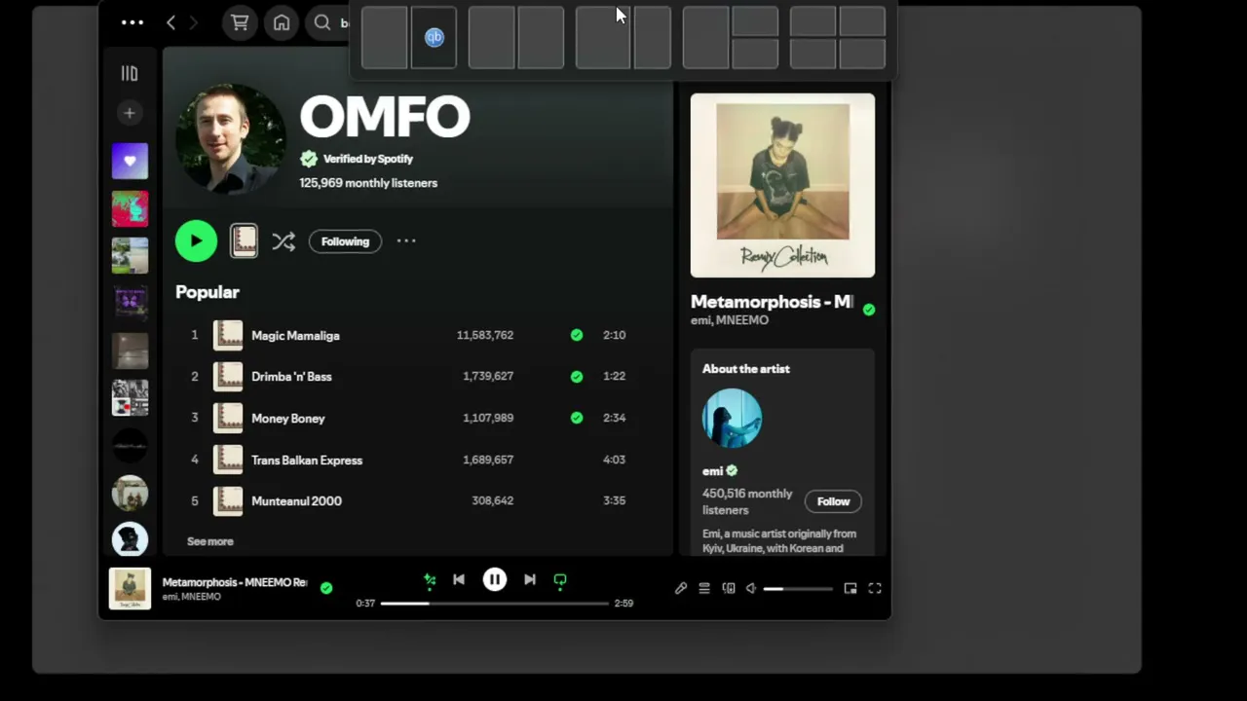Toggle the saved checkmark in the player bar
This screenshot has height=701, width=1247.
[x=326, y=588]
